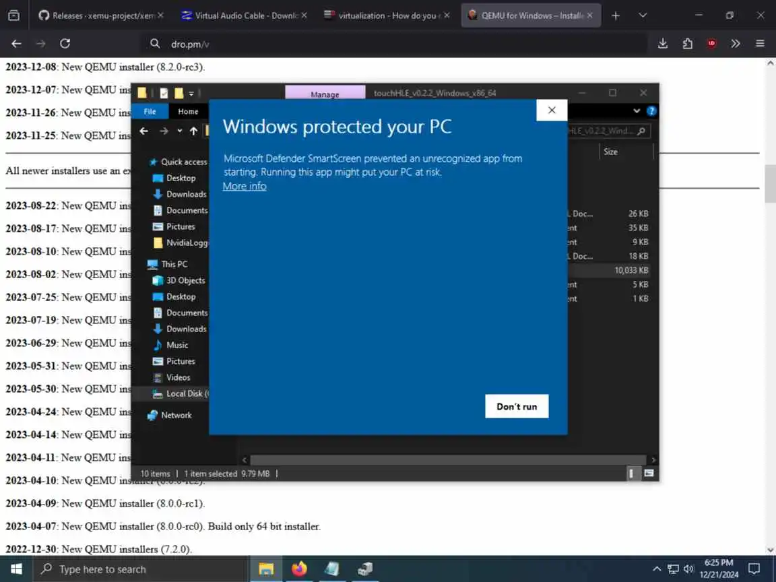Open File menu in Explorer window

click(x=150, y=111)
